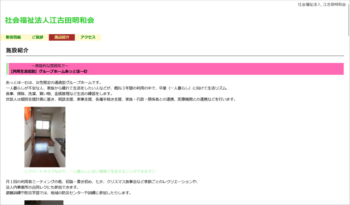Click the line starting 避難訓練や防災学習

coord(68,193)
